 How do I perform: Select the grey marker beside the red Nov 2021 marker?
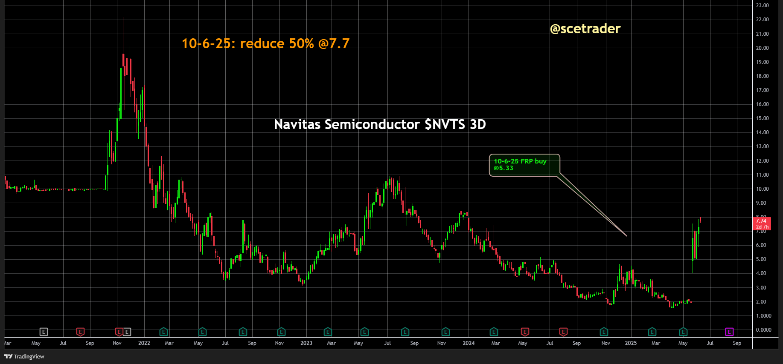(127, 332)
